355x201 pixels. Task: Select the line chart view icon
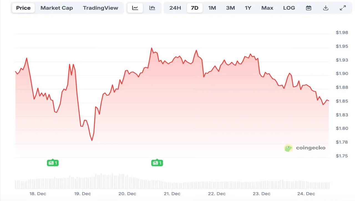[135, 8]
